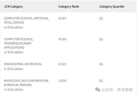Viewport: 137px width, 94px height.
Task: Select the 4/169 rank value
Action: point(62,39)
